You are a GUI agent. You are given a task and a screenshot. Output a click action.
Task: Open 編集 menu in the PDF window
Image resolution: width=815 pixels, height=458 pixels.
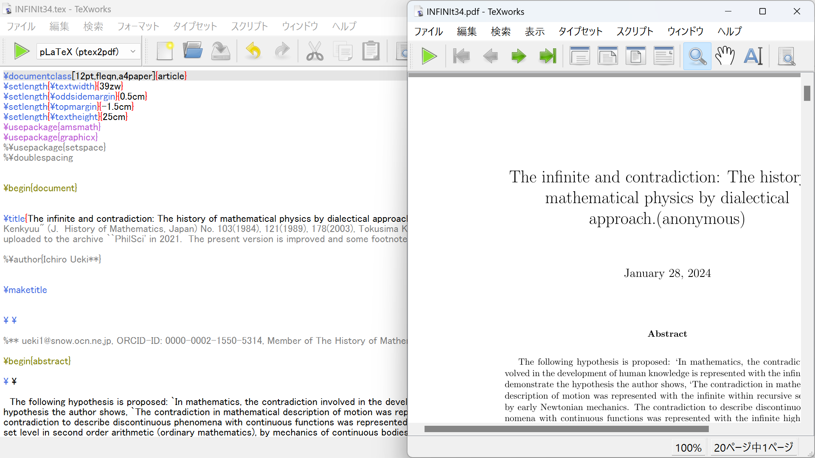click(x=467, y=31)
